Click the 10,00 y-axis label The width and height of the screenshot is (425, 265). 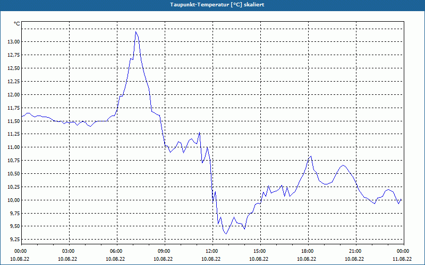point(14,200)
